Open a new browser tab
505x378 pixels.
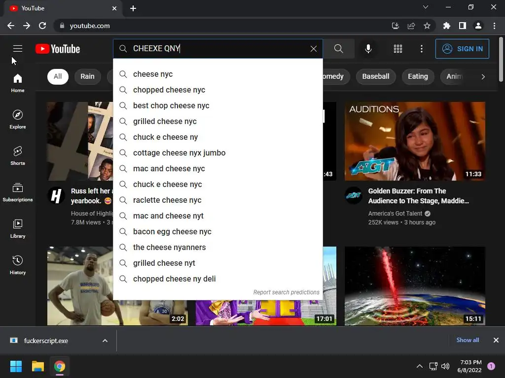(133, 8)
